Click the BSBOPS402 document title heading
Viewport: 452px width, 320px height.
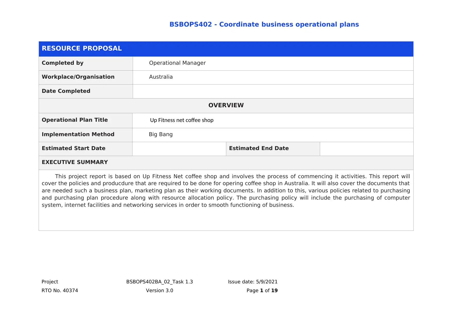264,24
